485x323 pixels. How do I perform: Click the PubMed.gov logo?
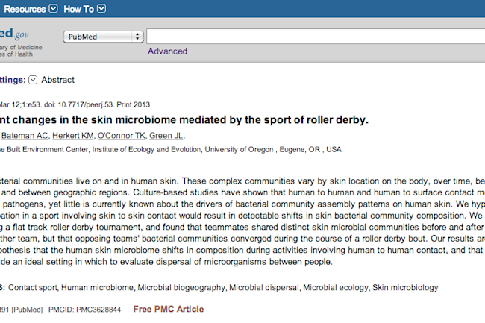point(14,34)
